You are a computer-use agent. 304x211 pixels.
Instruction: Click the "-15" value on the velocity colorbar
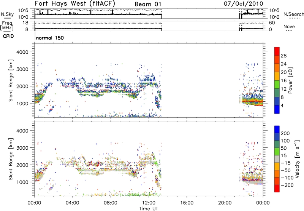[x=285, y=163]
